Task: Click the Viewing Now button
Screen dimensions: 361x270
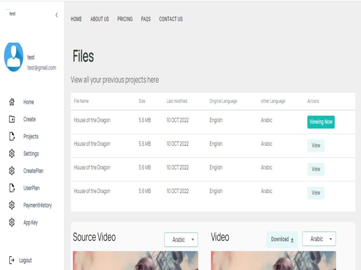Action: point(321,122)
